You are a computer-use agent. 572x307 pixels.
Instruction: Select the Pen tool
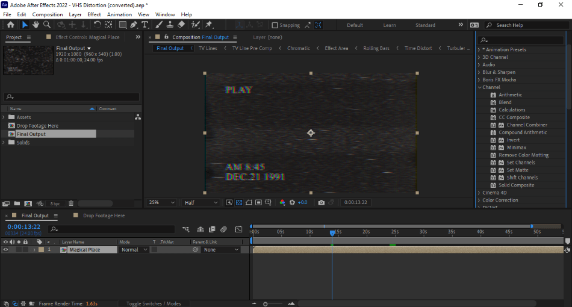(134, 25)
